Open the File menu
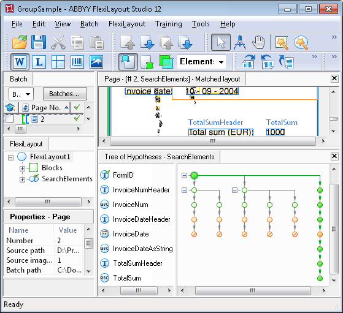This screenshot has height=313, width=343. (17, 24)
